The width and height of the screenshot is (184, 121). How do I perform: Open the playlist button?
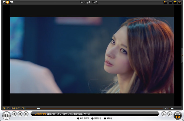click(x=170, y=114)
